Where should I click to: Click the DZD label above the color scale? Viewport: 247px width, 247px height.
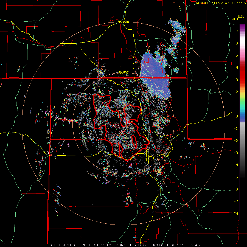pos(241,16)
